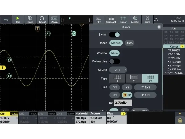
Task: Open the FFT analysis icon
Action: (99, 19)
